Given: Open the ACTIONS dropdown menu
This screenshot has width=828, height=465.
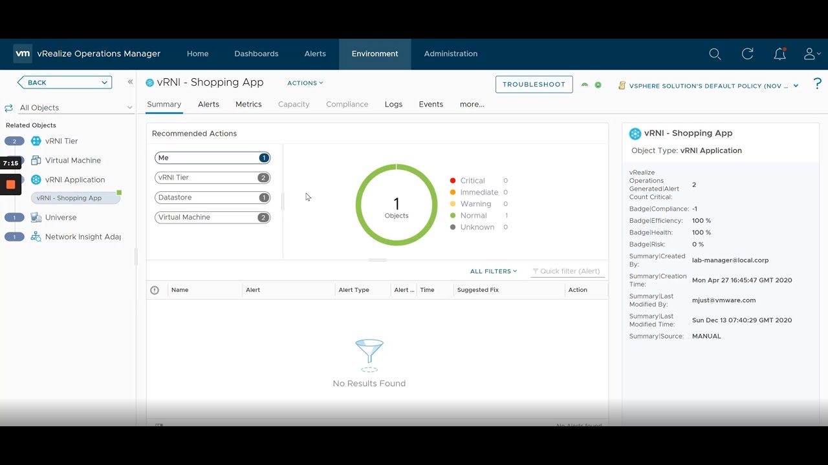Looking at the screenshot, I should [x=305, y=83].
